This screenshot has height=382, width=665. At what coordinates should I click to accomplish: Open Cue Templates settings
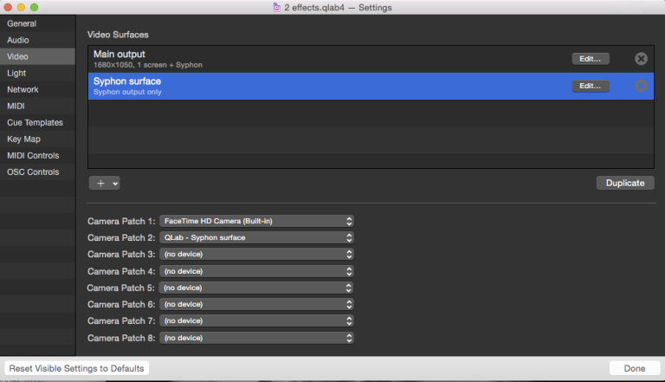[35, 122]
